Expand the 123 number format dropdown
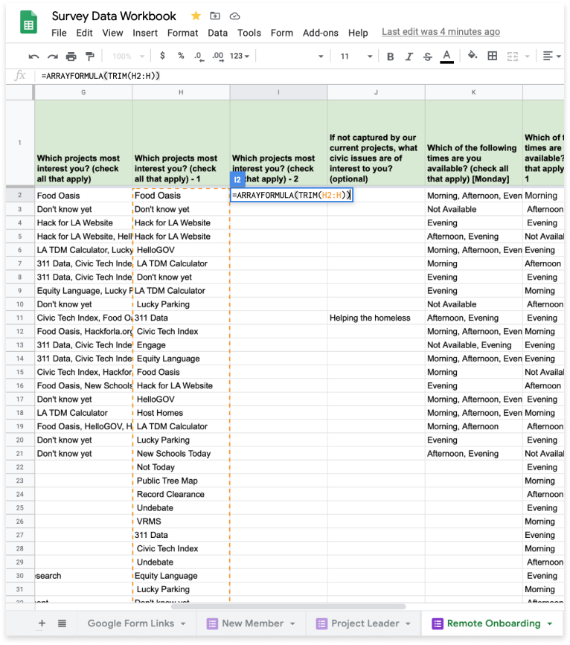The width and height of the screenshot is (570, 645). point(240,57)
